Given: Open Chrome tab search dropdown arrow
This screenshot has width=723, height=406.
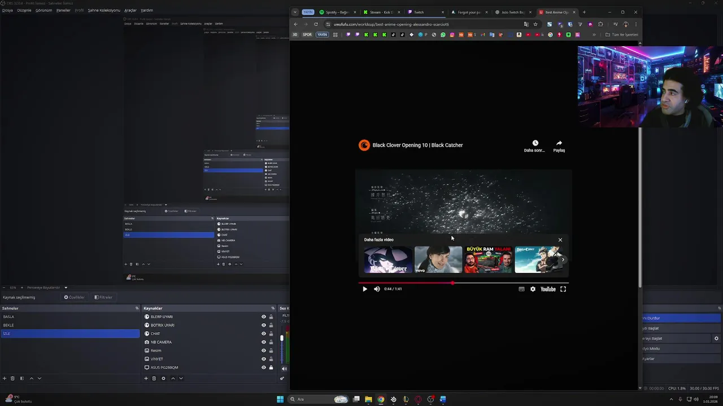Looking at the screenshot, I should 295,12.
